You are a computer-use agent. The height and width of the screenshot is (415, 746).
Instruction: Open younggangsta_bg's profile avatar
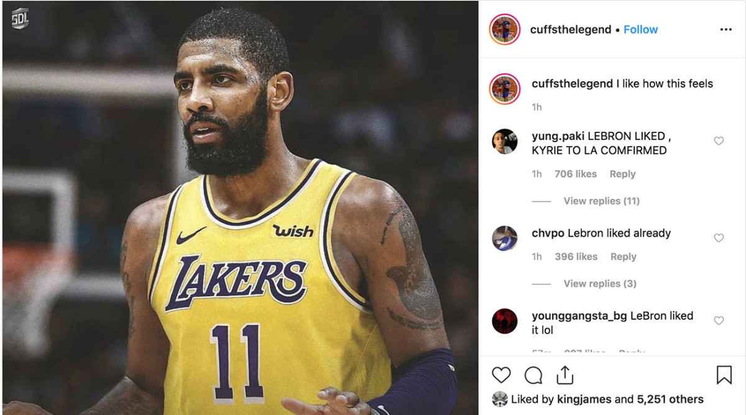tap(504, 321)
